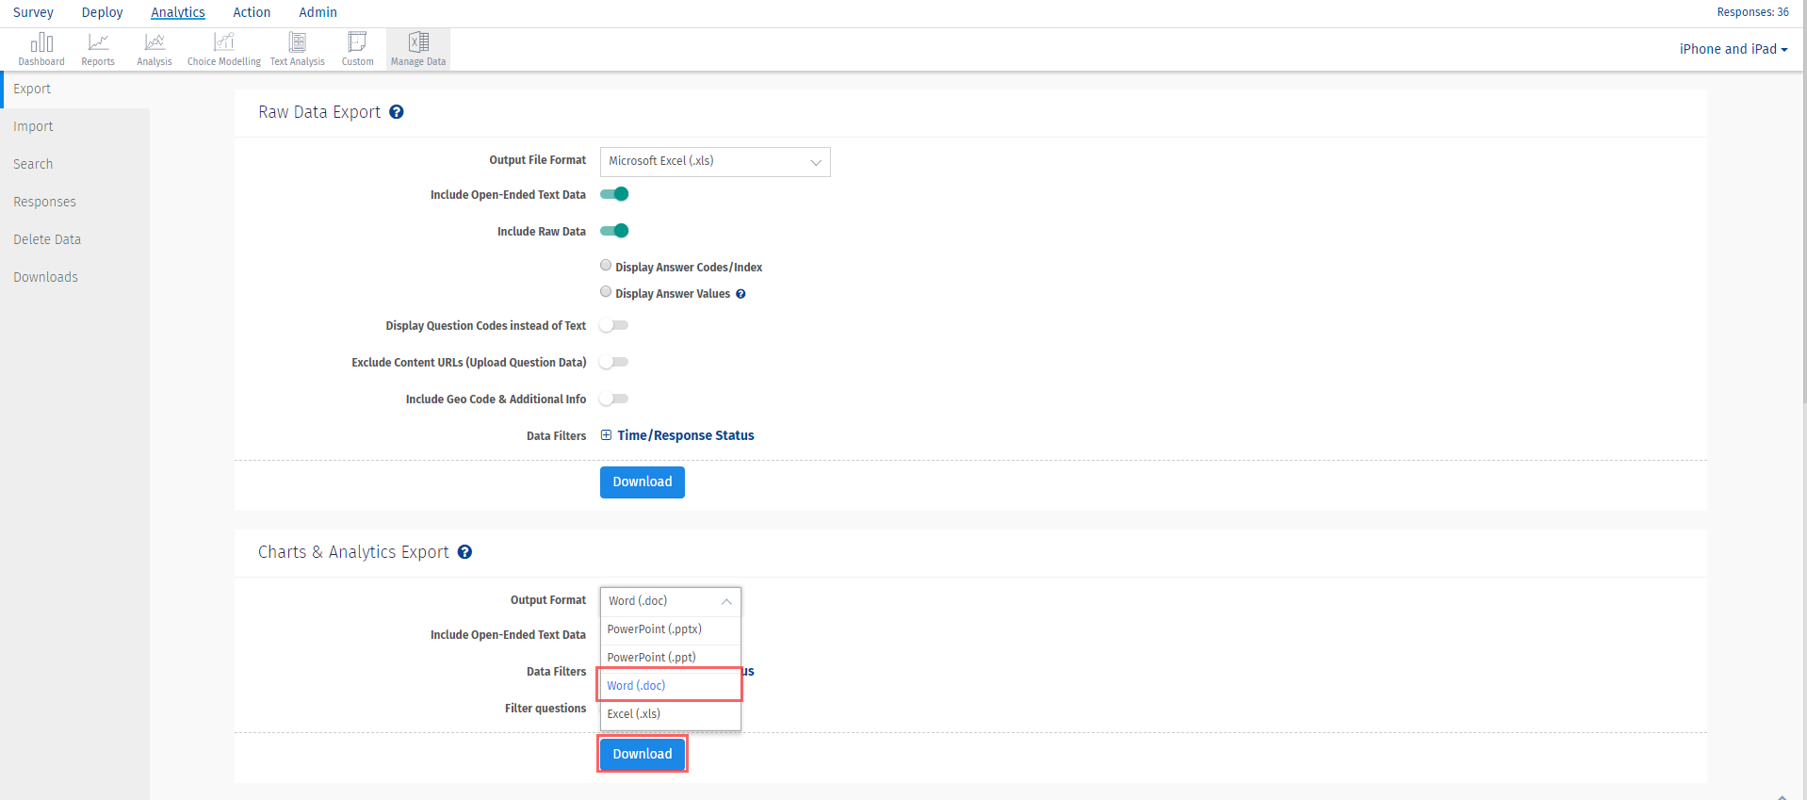Open the Output File Format dropdown
Viewport: 1807px width, 800px height.
point(715,162)
